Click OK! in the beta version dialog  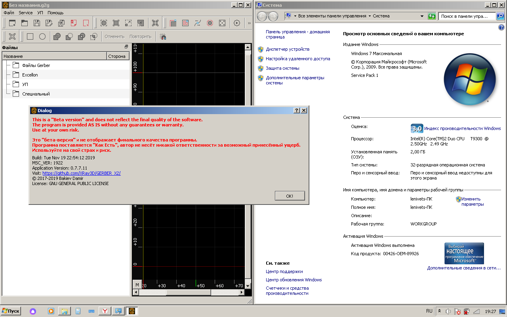[290, 196]
